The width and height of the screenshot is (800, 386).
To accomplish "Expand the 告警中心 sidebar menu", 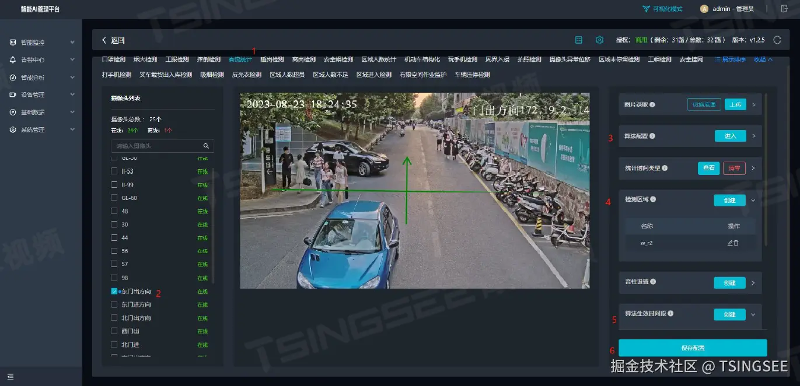I will [x=72, y=60].
